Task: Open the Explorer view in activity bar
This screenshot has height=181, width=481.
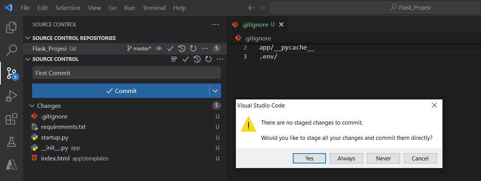Action: [x=11, y=27]
